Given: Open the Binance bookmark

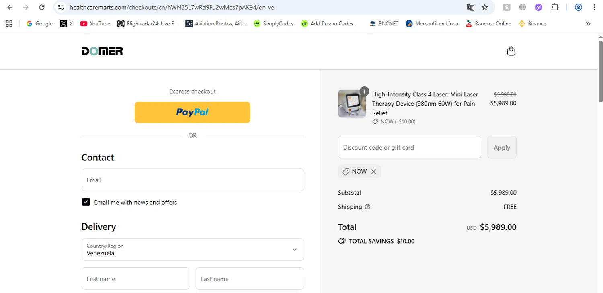Looking at the screenshot, I should [x=532, y=24].
